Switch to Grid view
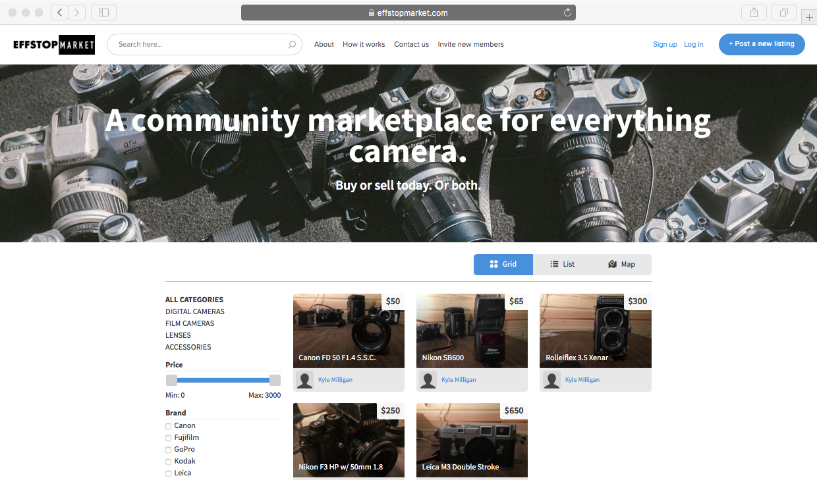817x480 pixels. [503, 264]
